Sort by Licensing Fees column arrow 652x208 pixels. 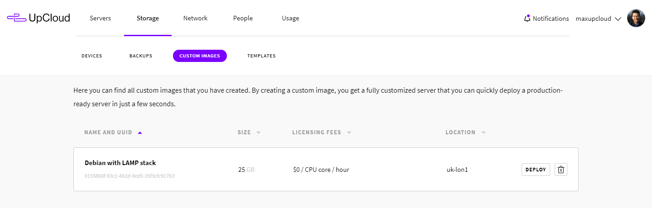coord(349,133)
